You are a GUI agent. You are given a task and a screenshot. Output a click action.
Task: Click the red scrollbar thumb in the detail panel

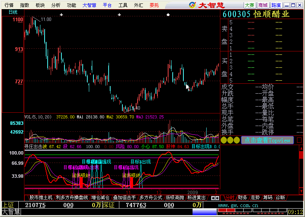point(301,155)
